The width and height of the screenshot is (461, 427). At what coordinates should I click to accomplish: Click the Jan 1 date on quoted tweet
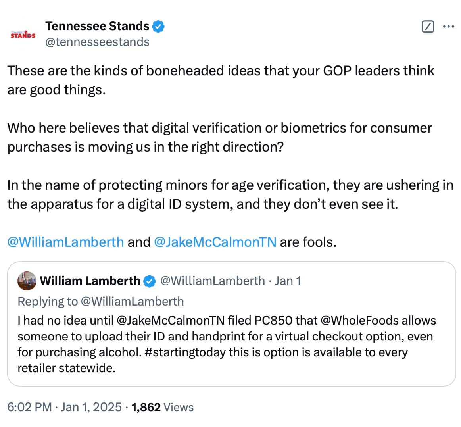click(288, 281)
